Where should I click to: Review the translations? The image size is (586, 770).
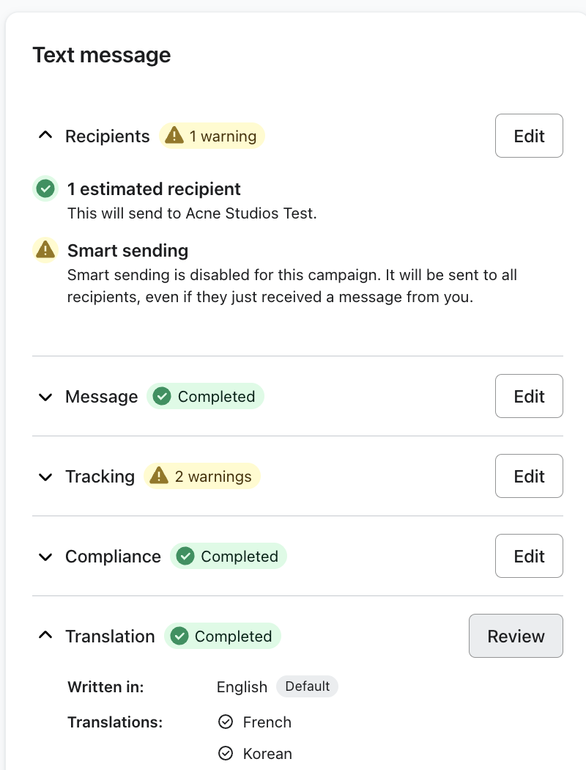pos(516,637)
